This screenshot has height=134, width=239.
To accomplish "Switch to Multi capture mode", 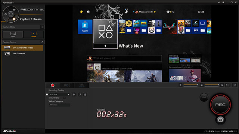I will (x=13, y=34).
